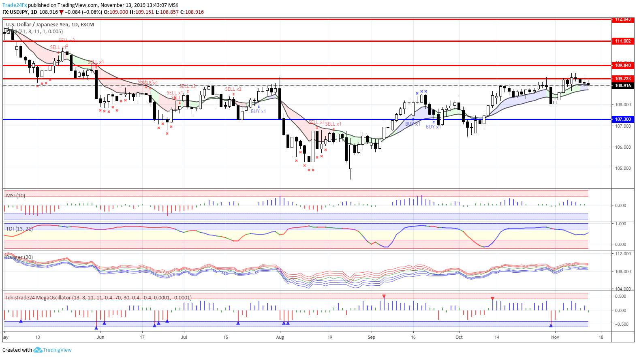
Task: Click Jul on the time axis
Action: click(184, 337)
